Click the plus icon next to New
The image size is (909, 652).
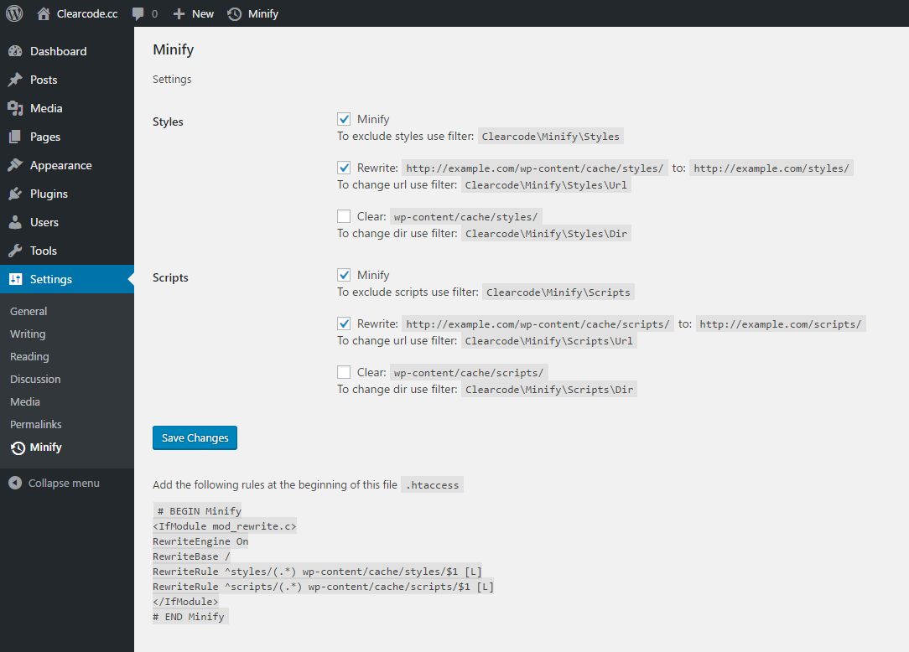[179, 14]
